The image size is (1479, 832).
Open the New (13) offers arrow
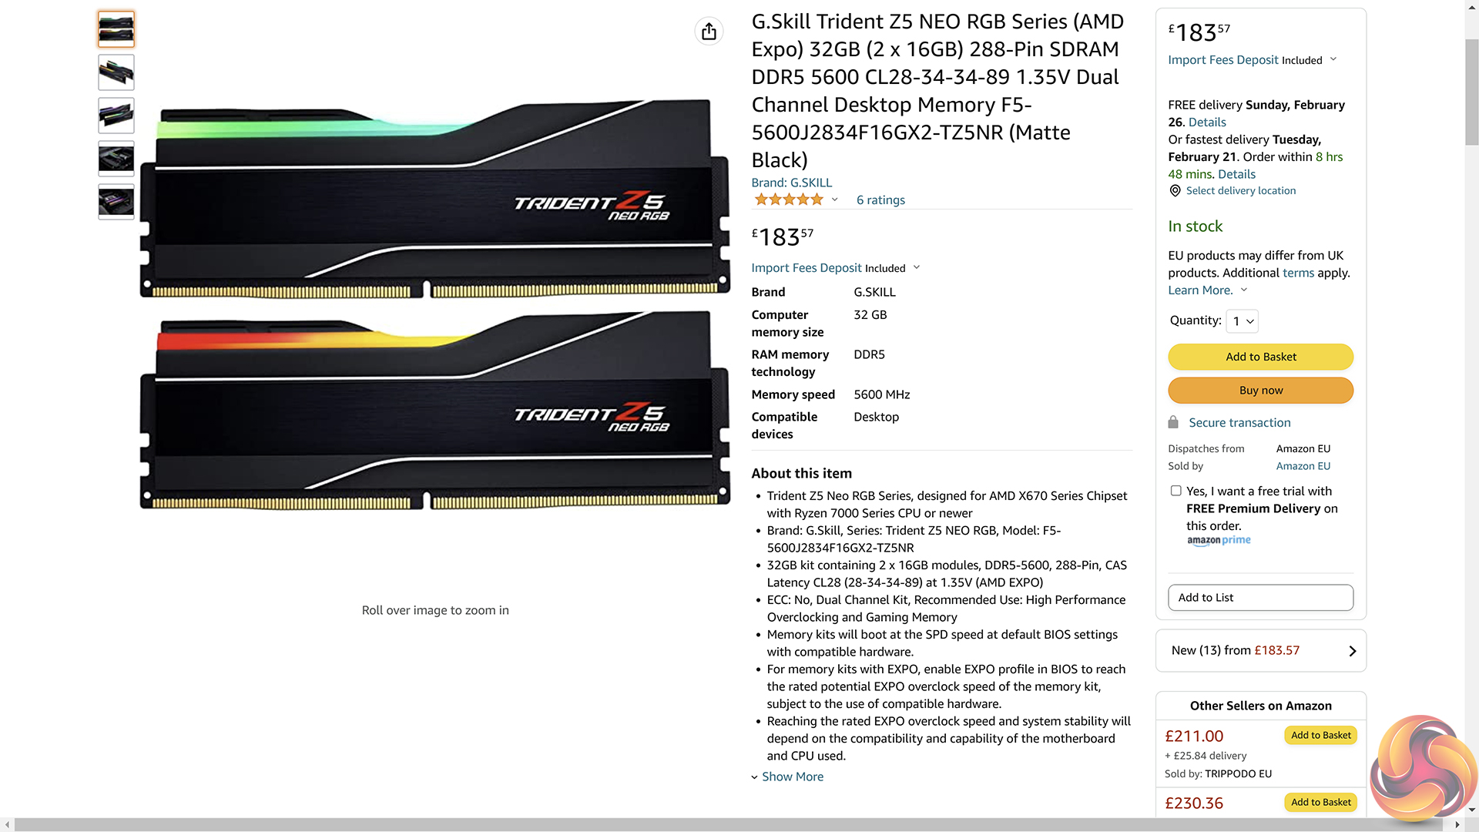click(1353, 651)
